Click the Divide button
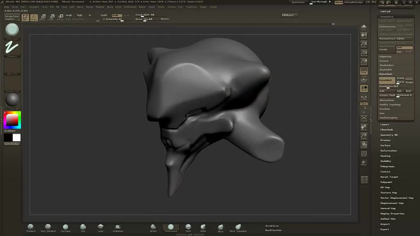 387,50
